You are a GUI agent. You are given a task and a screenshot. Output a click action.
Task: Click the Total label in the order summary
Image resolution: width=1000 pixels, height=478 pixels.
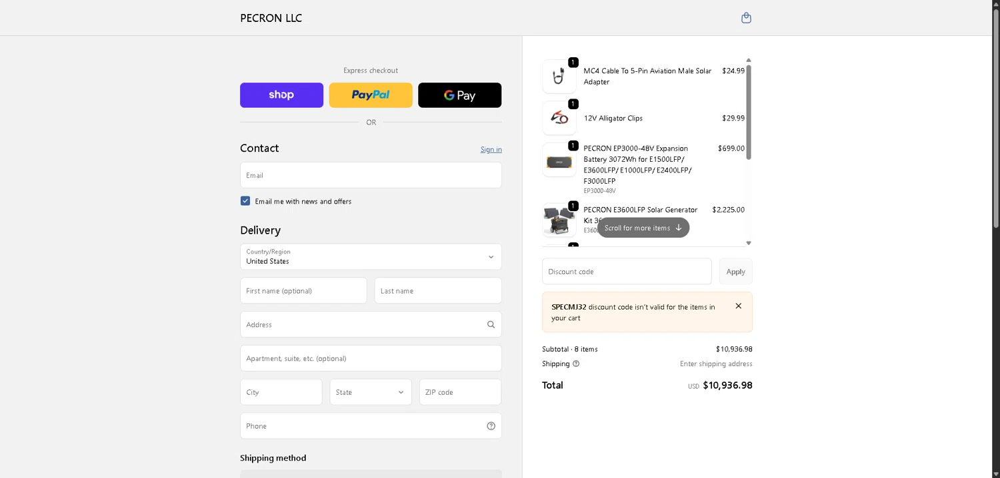pos(553,385)
